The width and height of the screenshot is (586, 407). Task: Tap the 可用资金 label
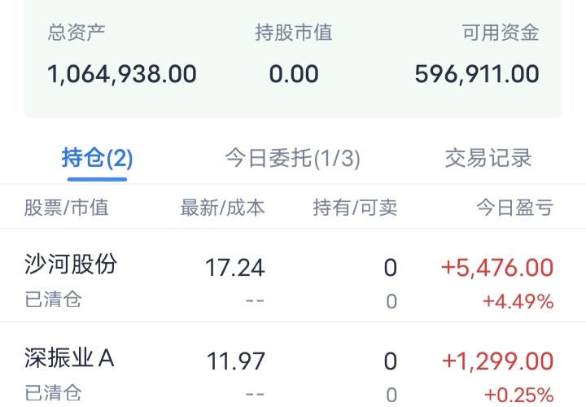pos(501,33)
